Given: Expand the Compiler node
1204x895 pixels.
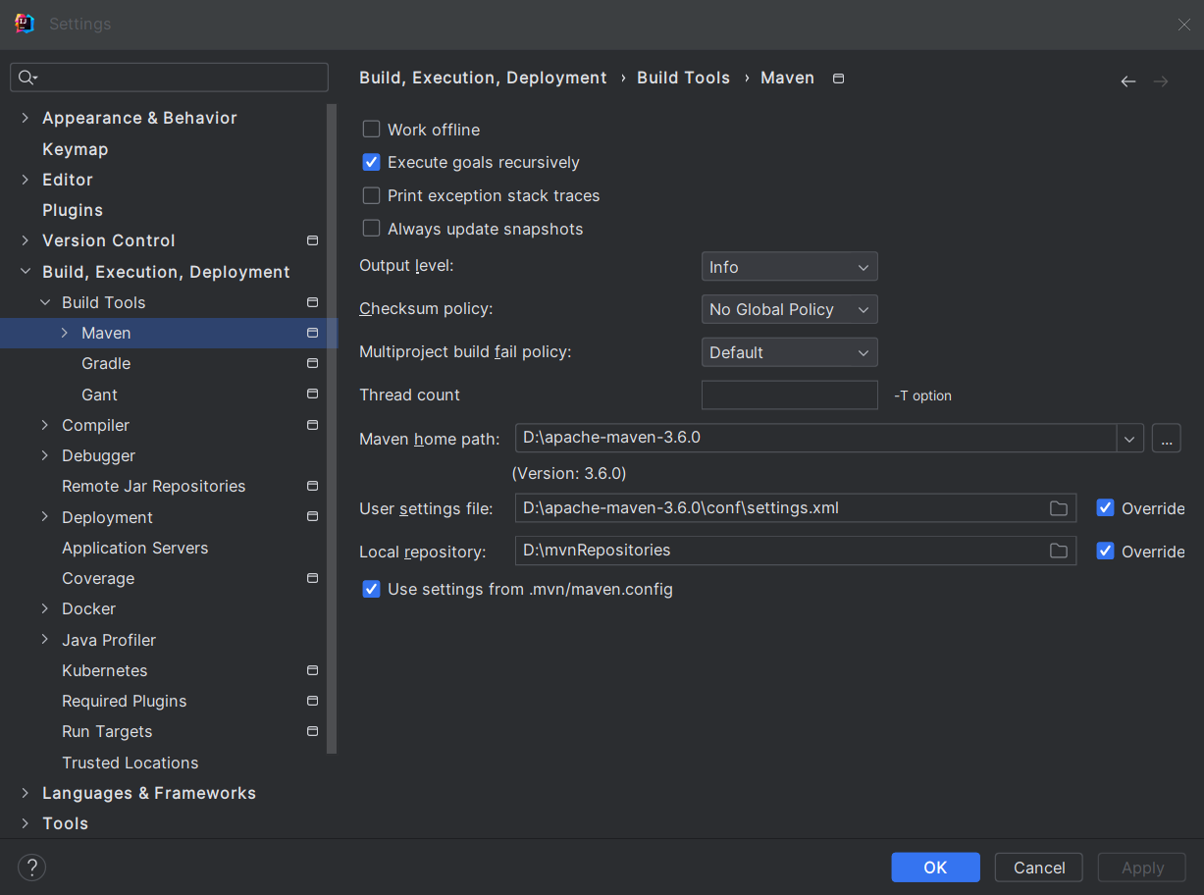Looking at the screenshot, I should click(45, 425).
